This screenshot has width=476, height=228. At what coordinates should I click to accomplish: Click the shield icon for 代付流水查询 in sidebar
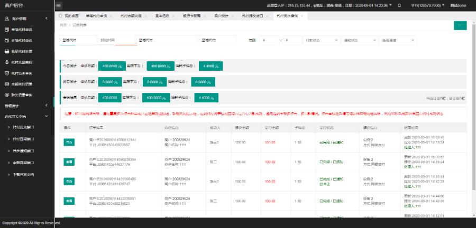pyautogui.click(x=6, y=73)
